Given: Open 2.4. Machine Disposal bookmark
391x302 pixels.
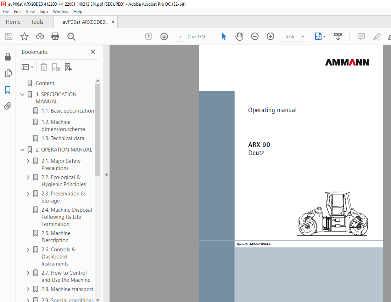Looking at the screenshot, I should (x=67, y=217).
